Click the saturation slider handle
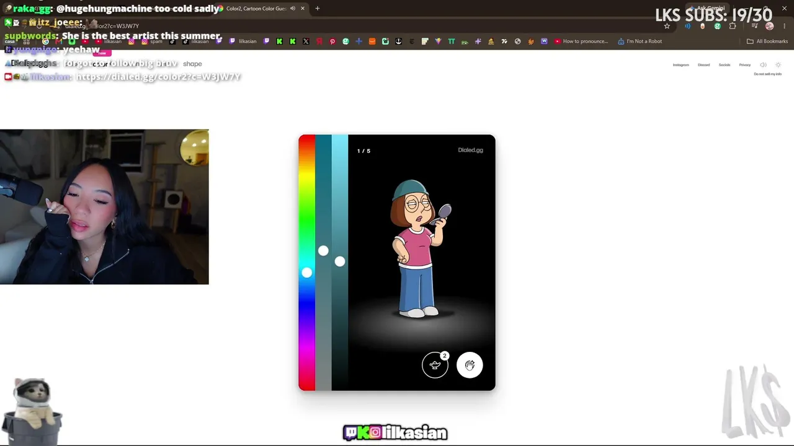 (323, 251)
